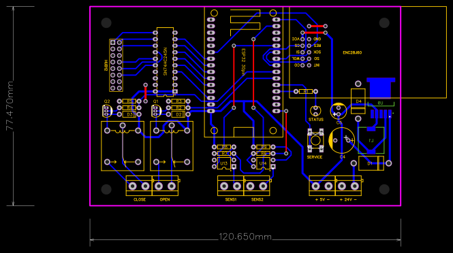The height and width of the screenshot is (253, 453).
Task: Select resistor R1 near STATUS LED
Action: click(x=306, y=91)
